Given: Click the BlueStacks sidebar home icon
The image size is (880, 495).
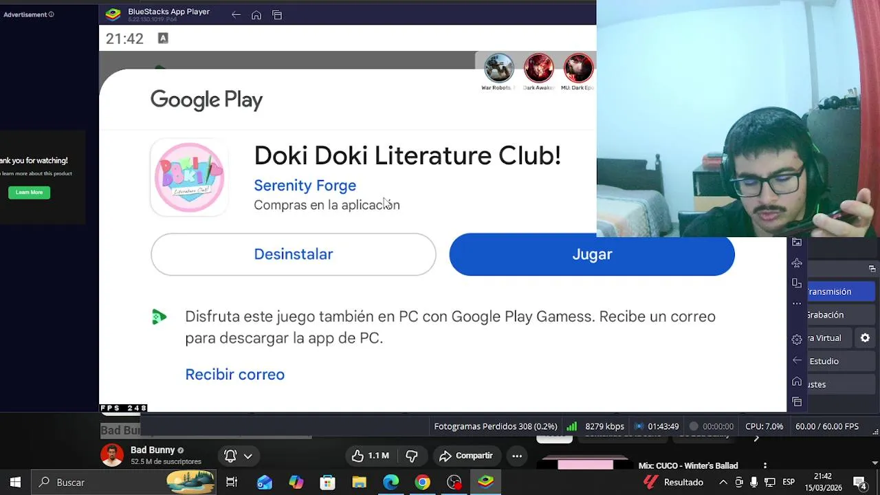Looking at the screenshot, I should [x=797, y=382].
